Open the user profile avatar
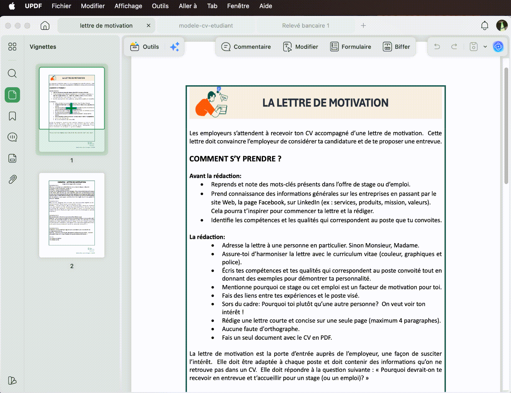Viewport: 511px width, 393px height. [502, 26]
